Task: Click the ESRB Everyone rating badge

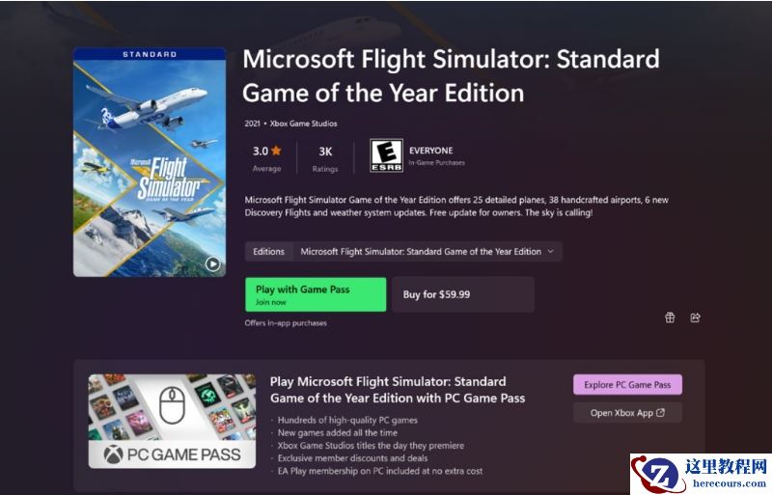Action: (x=387, y=155)
